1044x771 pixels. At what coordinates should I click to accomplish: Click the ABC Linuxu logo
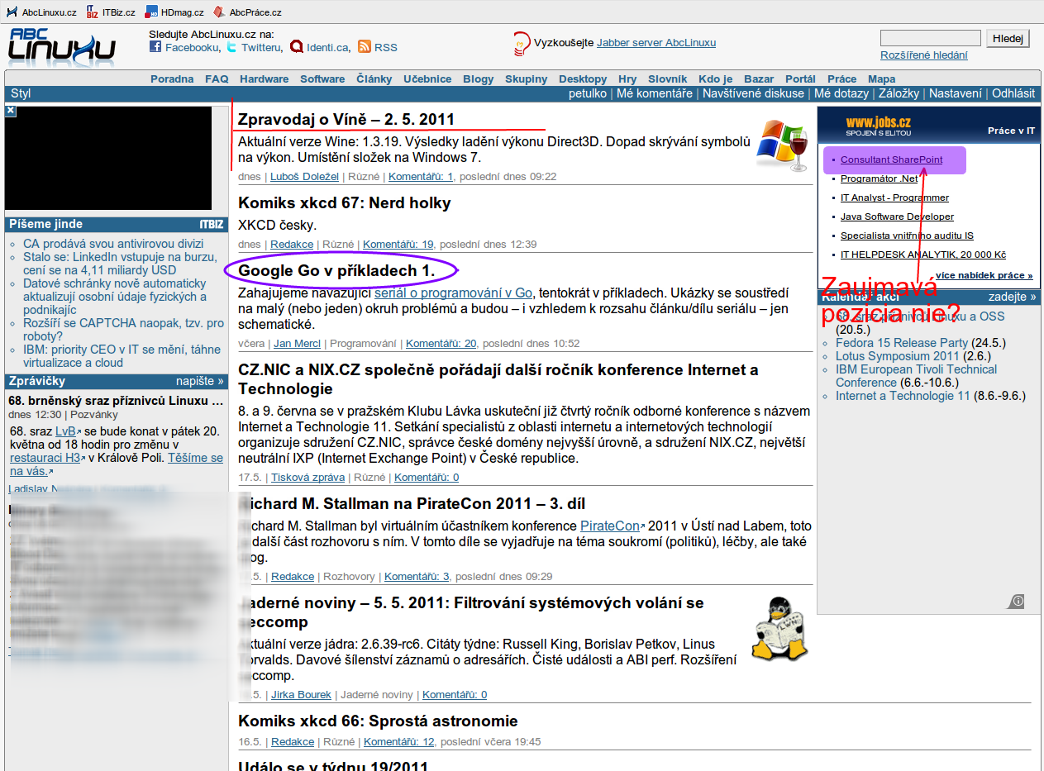(62, 46)
